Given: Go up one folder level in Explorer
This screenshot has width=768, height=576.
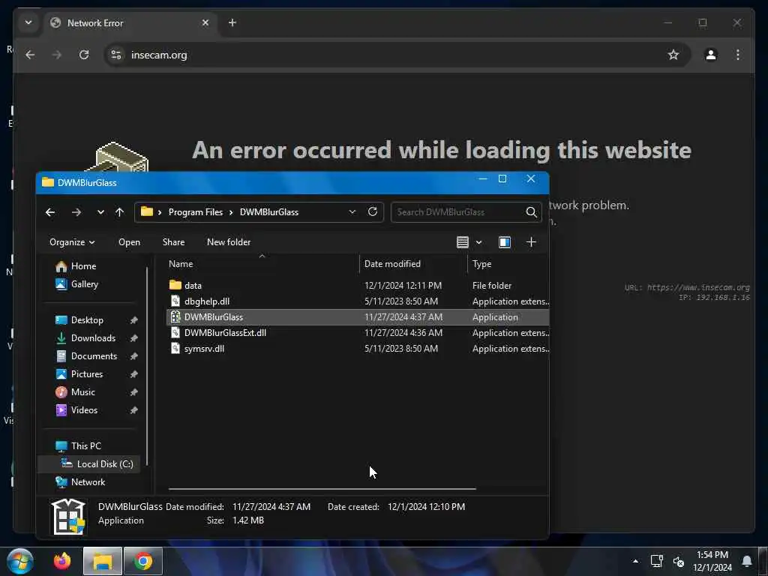Looking at the screenshot, I should click(119, 212).
